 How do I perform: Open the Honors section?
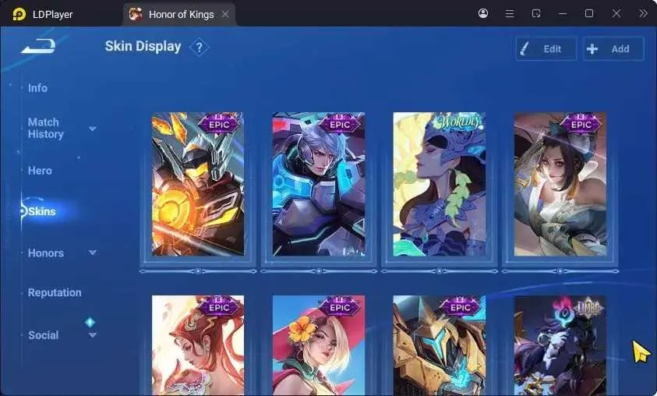coord(46,253)
